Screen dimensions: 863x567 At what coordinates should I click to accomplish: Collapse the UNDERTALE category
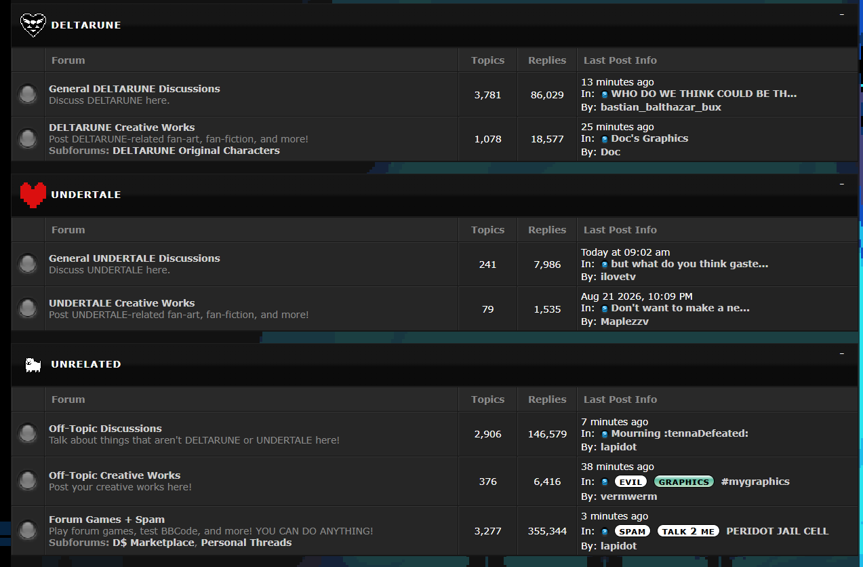[842, 183]
